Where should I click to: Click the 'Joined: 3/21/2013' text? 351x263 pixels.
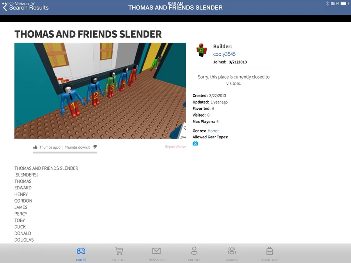tap(230, 62)
